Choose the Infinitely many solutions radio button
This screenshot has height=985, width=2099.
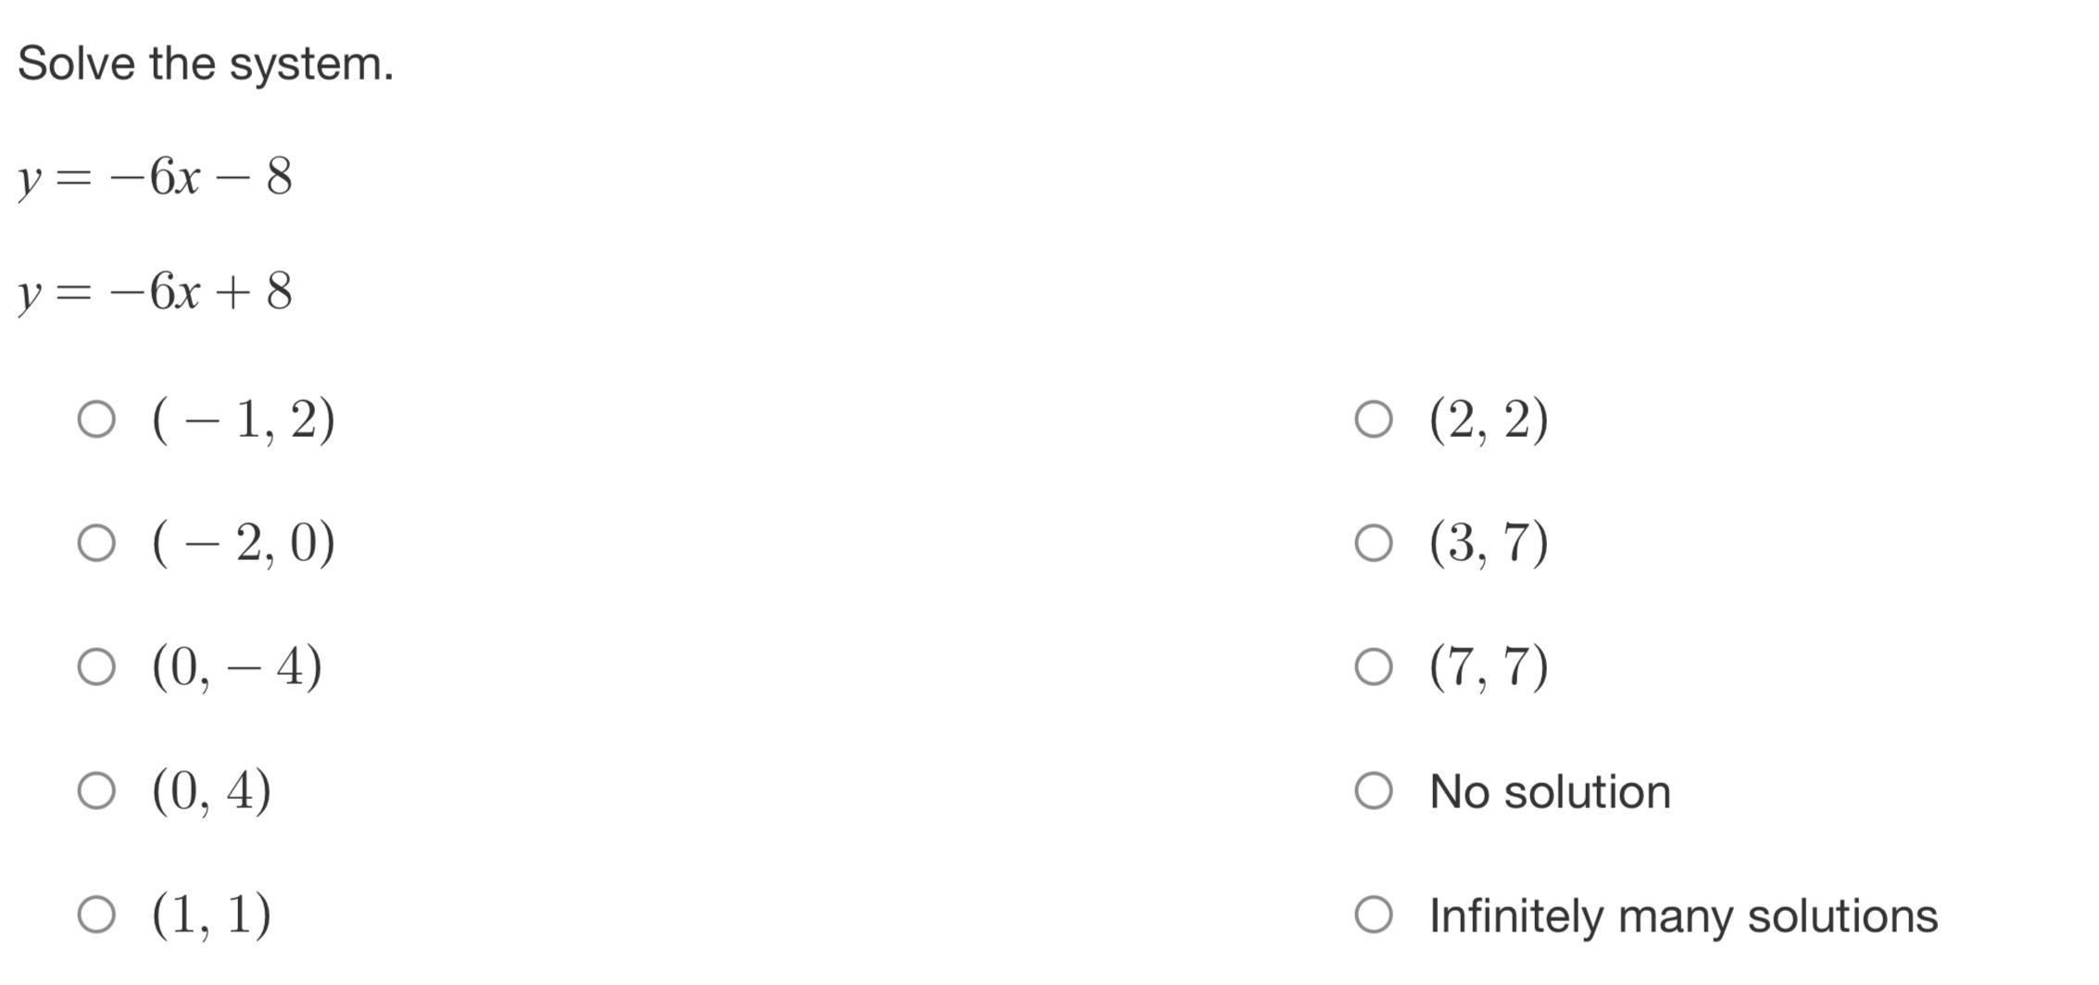tap(1373, 914)
